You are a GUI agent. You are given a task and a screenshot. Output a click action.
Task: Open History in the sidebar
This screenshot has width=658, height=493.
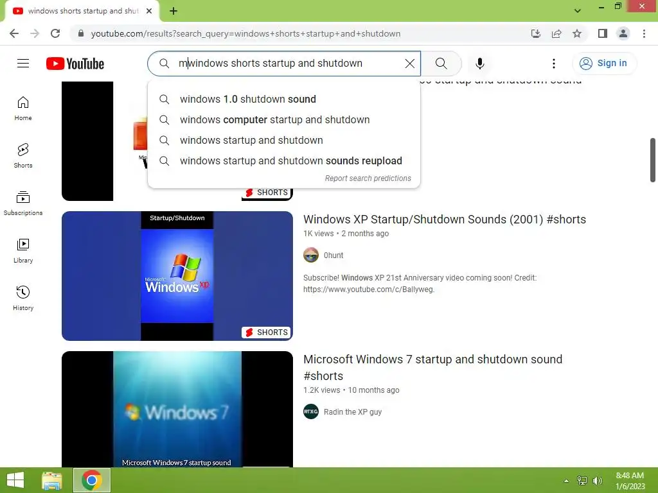click(23, 298)
